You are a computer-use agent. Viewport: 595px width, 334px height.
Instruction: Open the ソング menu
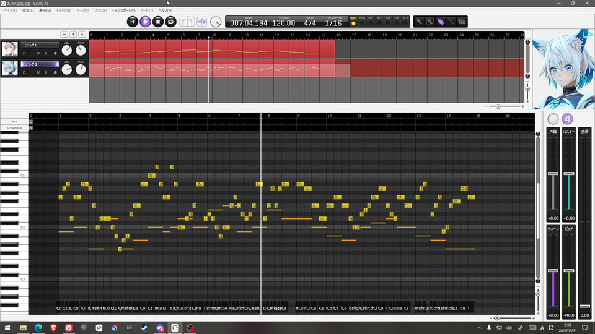(x=100, y=11)
